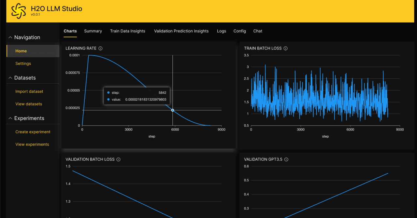Click Import dataset link

(29, 91)
